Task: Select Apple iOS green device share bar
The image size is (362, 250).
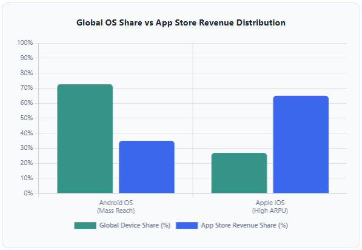Action: [239, 173]
